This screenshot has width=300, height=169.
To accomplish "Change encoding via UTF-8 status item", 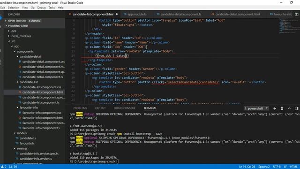I will (x=277, y=167).
